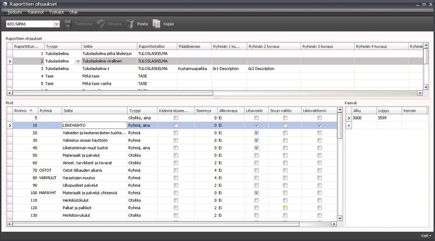Sort by Rivinro column header
This screenshot has width=435, height=241.
point(25,111)
